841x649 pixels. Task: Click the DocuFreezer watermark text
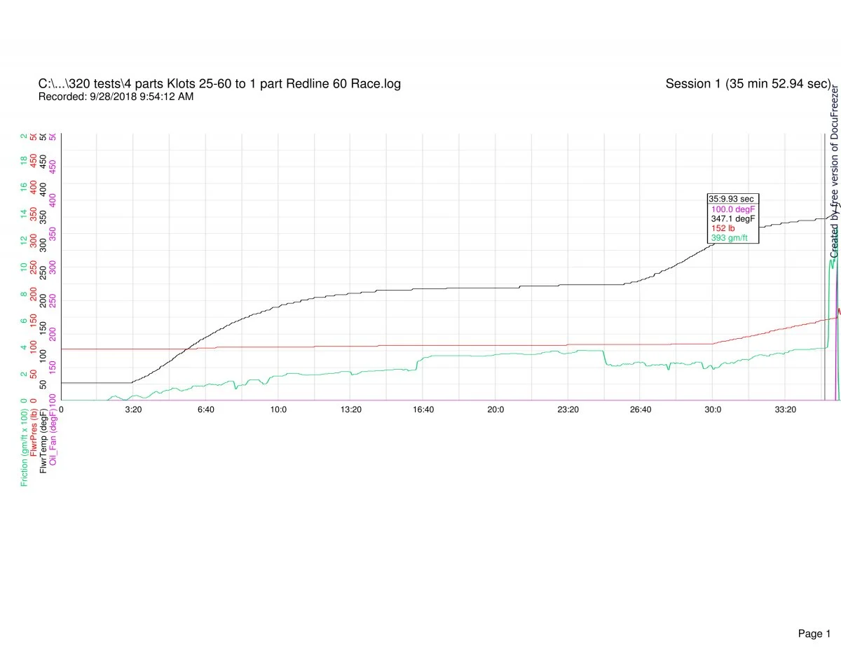(834, 172)
